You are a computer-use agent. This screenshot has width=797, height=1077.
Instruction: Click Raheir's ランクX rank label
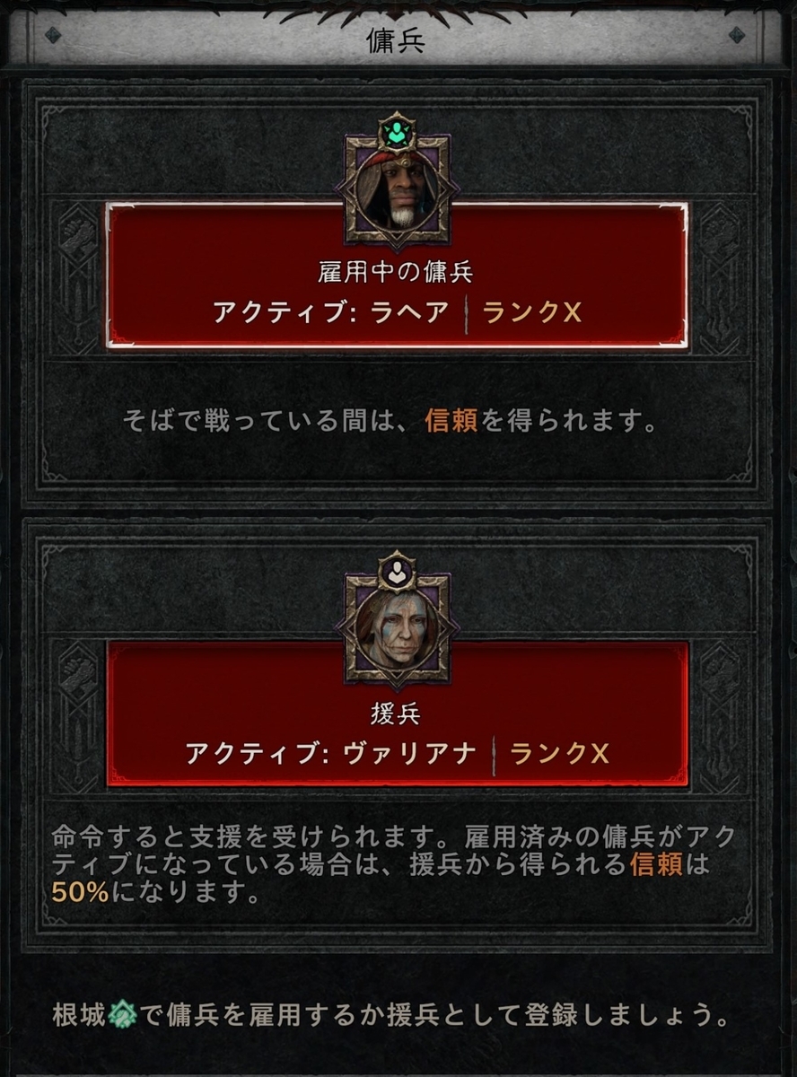tap(533, 312)
